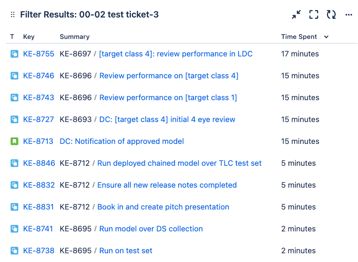Open issue KE-8831

tap(39, 207)
